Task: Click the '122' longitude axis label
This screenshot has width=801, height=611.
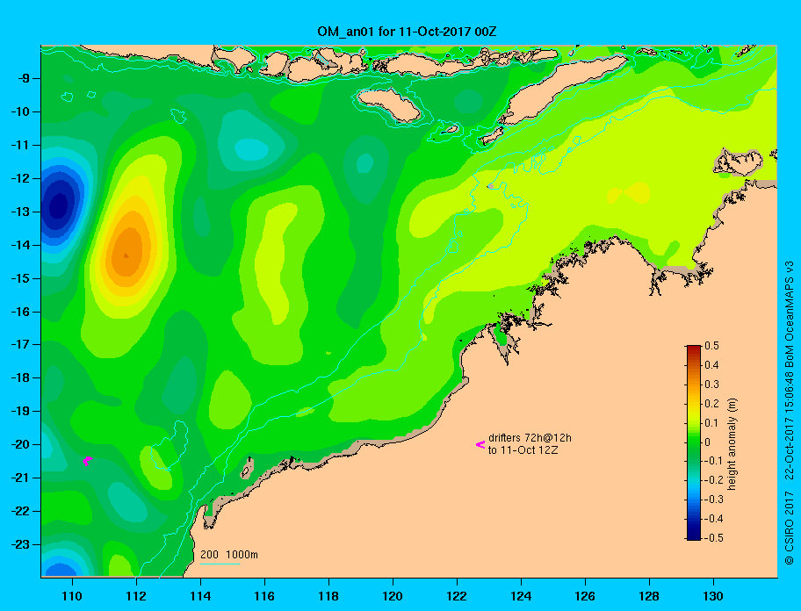Action: (x=457, y=596)
